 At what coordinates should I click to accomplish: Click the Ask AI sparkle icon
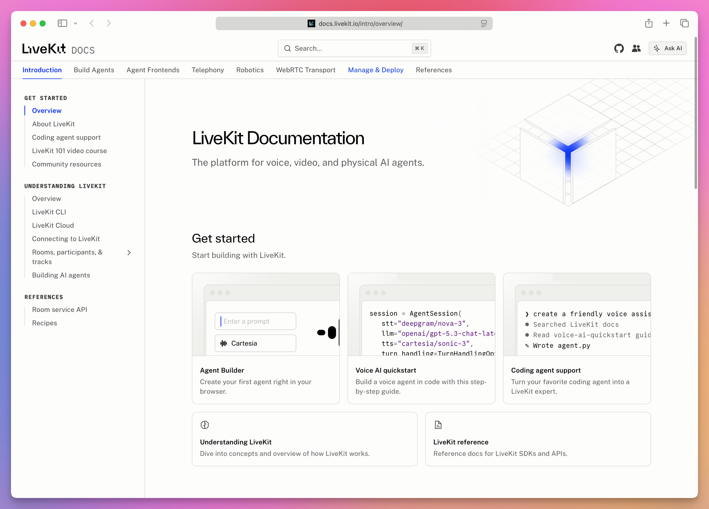coord(657,49)
